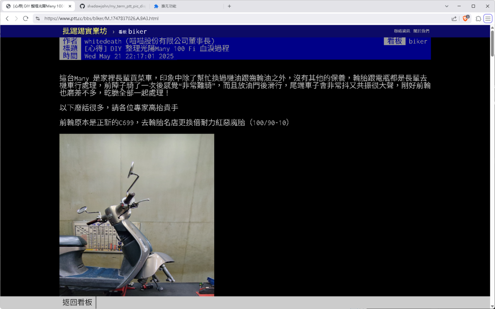View site information via address bar icon
Viewport: 495px width, 309px height.
click(37, 18)
